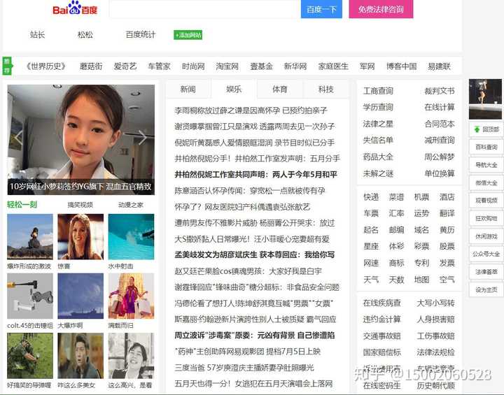
Task: Click the 学历查询 link
Action: (378, 107)
